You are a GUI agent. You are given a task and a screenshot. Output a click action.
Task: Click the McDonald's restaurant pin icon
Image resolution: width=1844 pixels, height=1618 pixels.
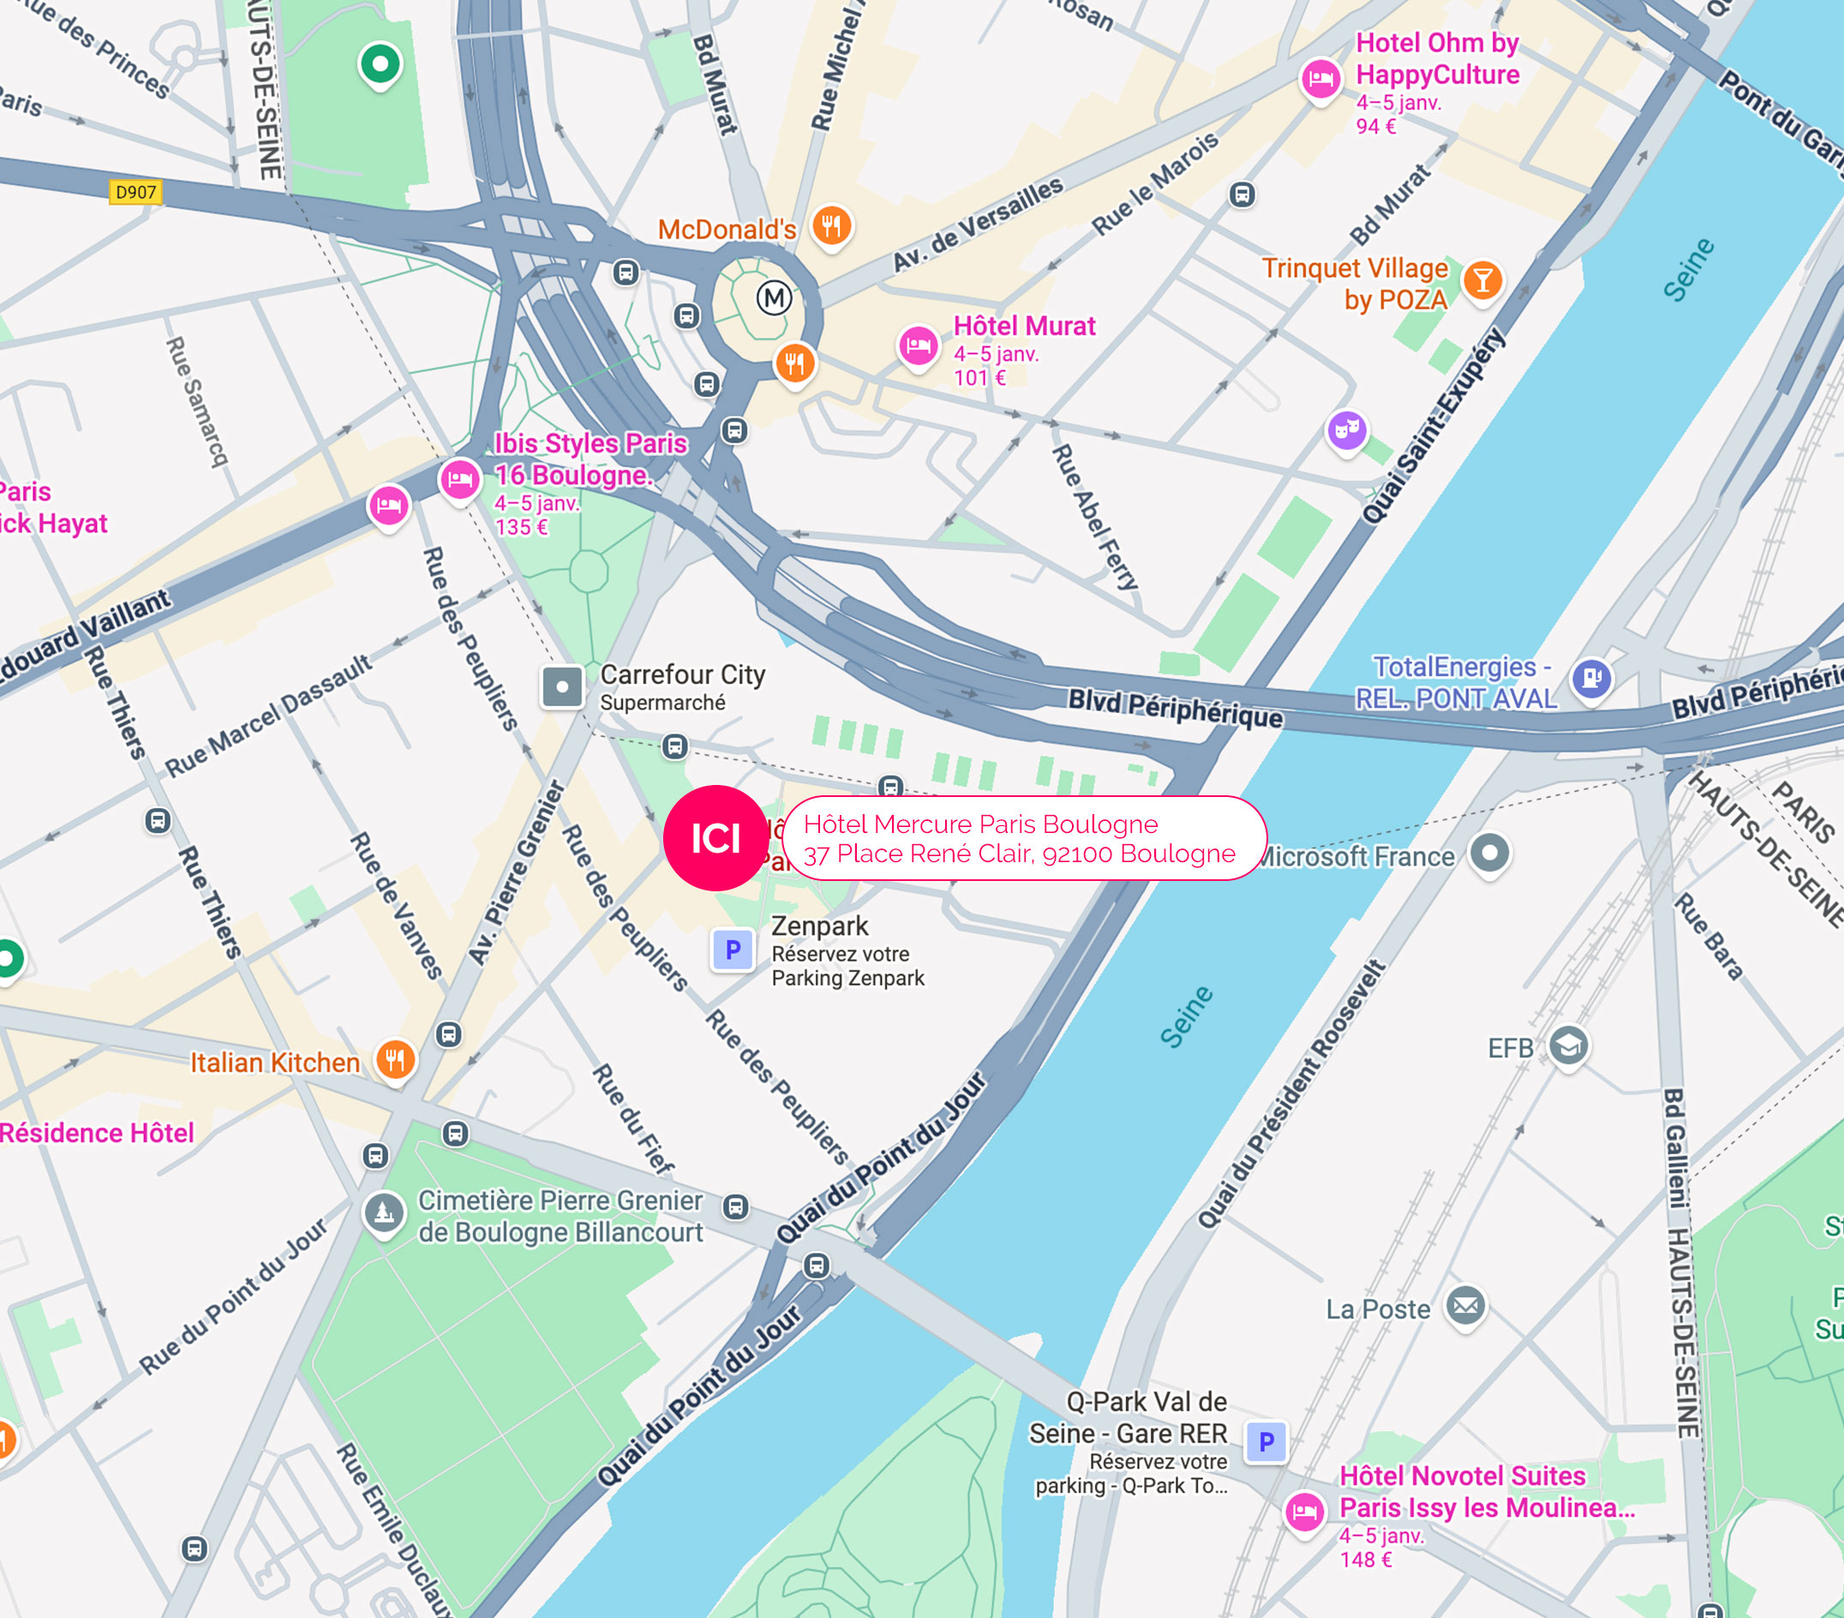pos(832,225)
